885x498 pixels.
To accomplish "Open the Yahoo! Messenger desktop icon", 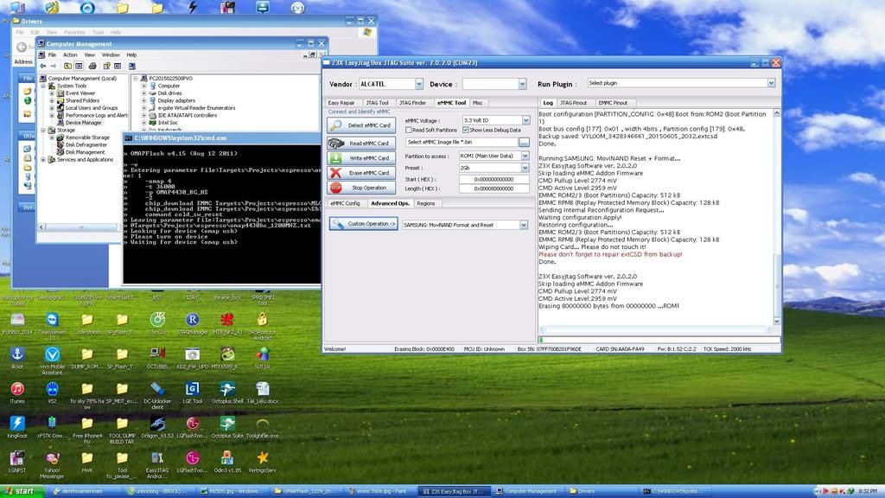I will 52,465.
